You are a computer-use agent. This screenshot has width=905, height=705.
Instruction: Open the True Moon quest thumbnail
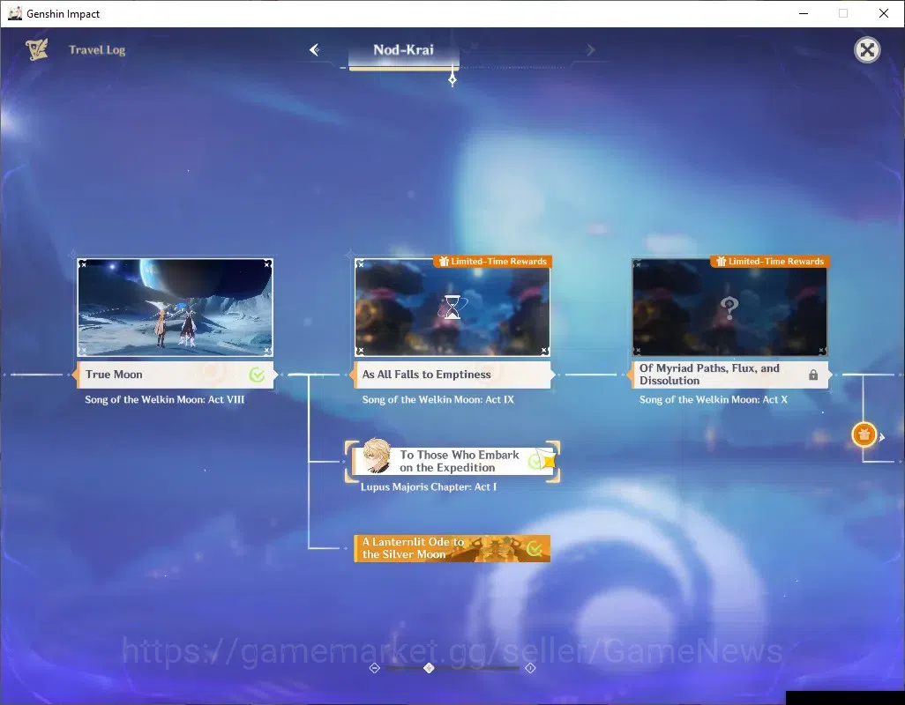(x=175, y=308)
